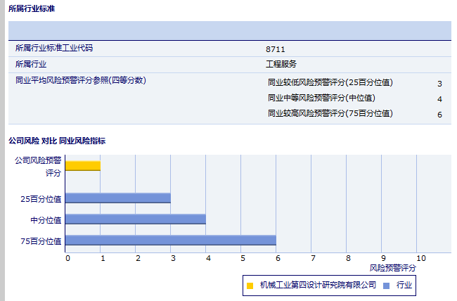This screenshot has width=457, height=301.
Task: Select 同业较高风险预警评分(75百分位值) text
Action: pyautogui.click(x=330, y=113)
